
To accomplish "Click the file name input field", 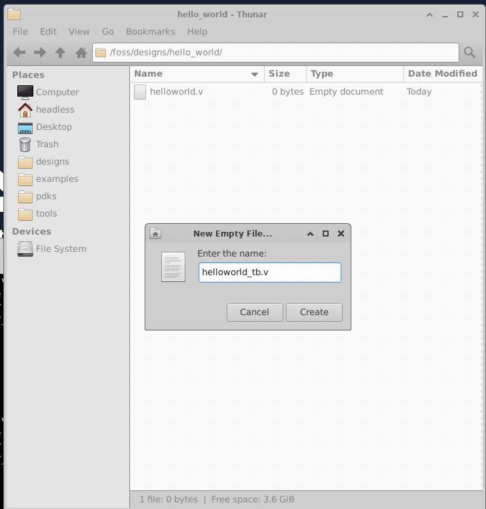I will click(x=269, y=272).
